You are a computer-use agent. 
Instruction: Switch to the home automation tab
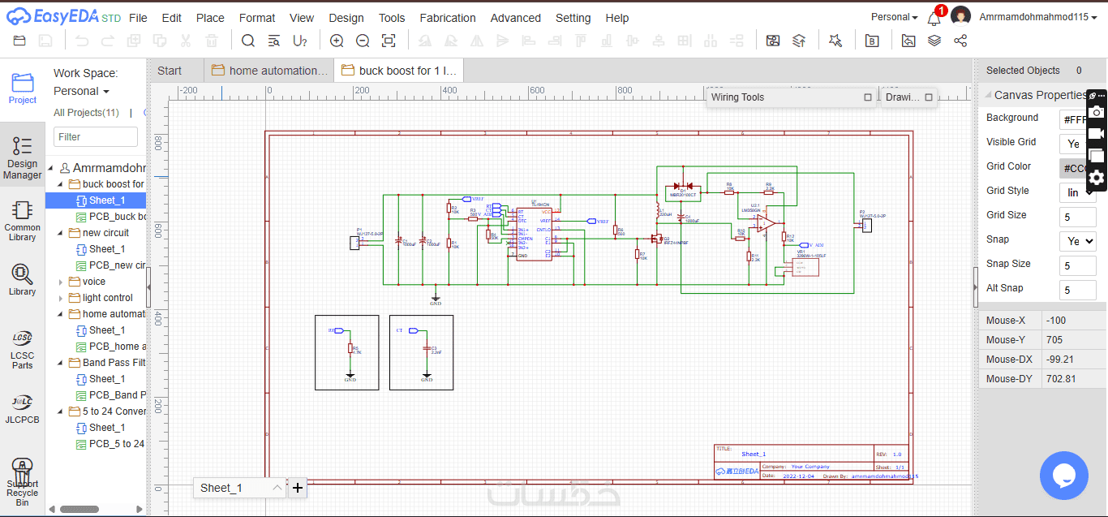point(269,71)
